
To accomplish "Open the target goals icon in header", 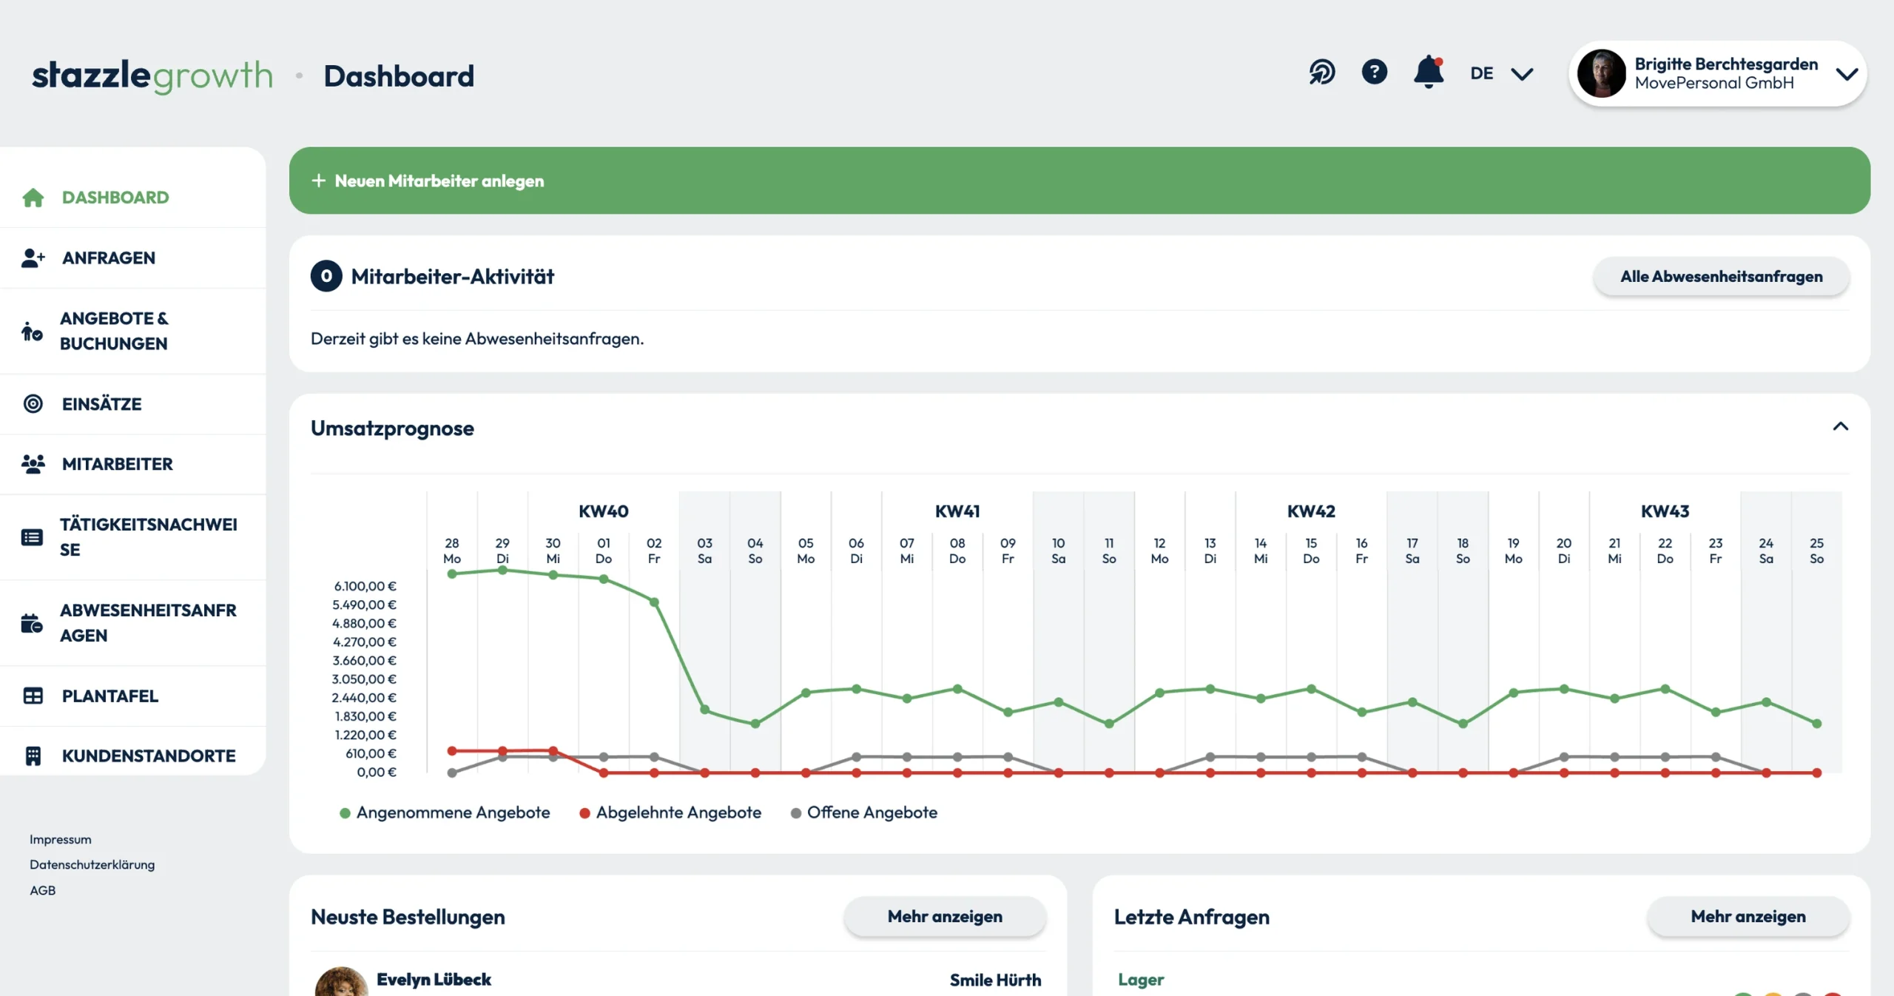I will (x=1322, y=73).
